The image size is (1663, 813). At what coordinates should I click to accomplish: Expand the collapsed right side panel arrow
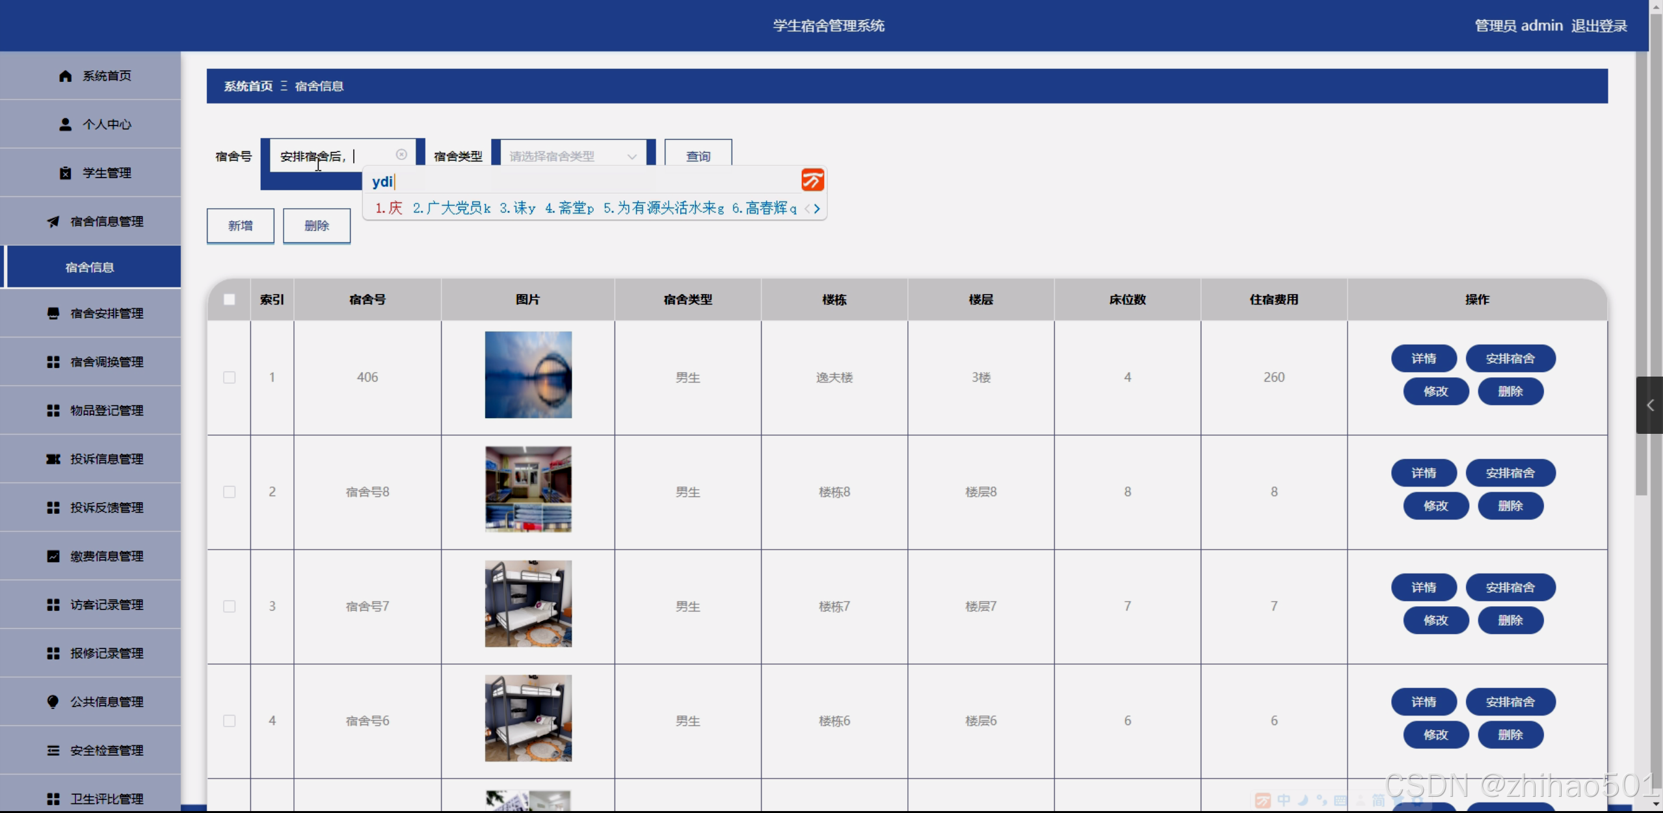click(1650, 405)
